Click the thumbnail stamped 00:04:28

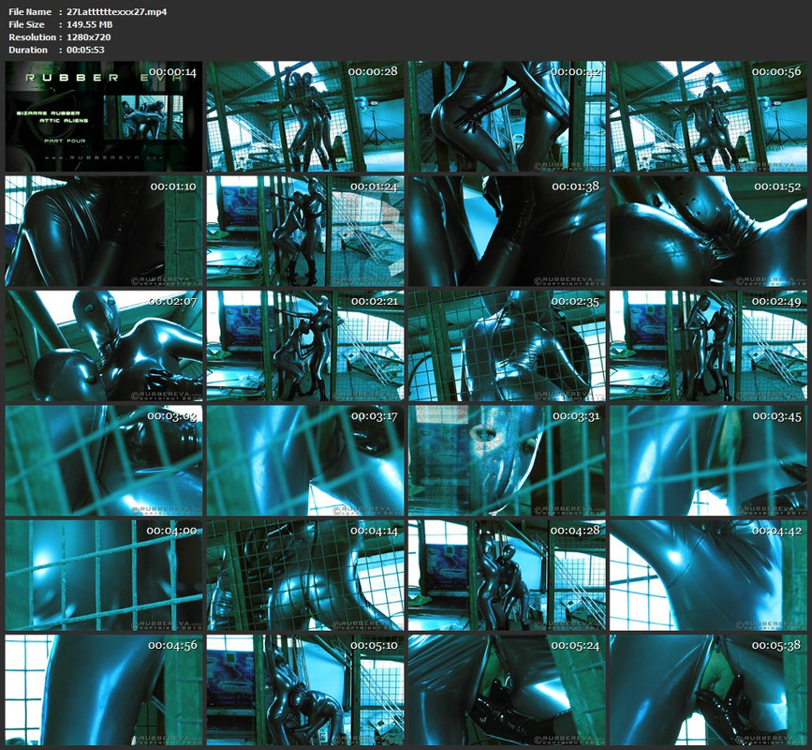(507, 576)
